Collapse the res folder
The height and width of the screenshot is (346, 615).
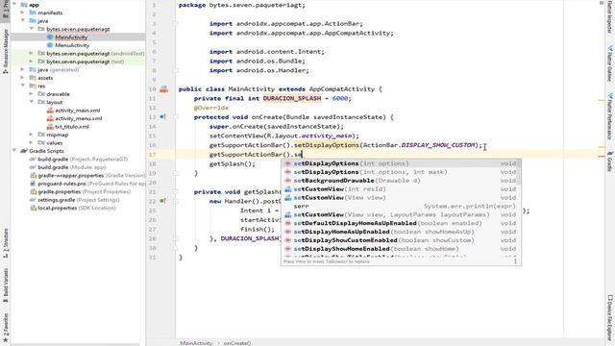tap(23, 86)
